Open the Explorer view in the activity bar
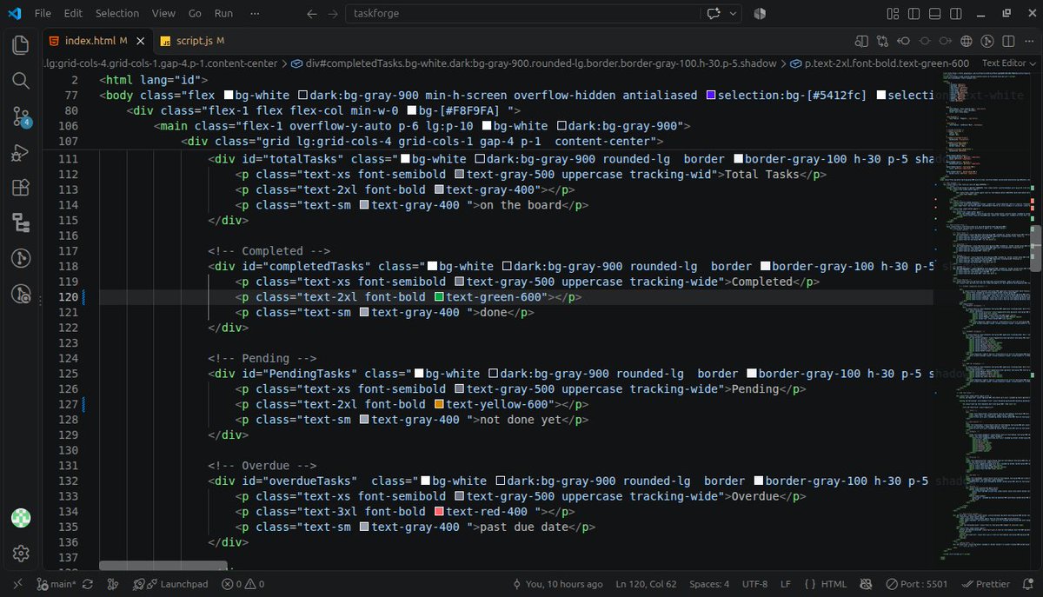 point(21,45)
